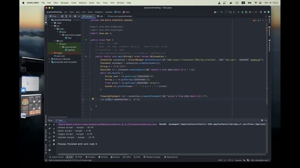The width and height of the screenshot is (300, 168).
Task: Open Wi-Fi status in macOS menu bar
Action: [255, 3]
